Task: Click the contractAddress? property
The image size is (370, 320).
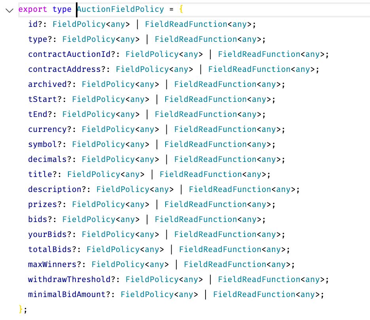Action: 67,69
